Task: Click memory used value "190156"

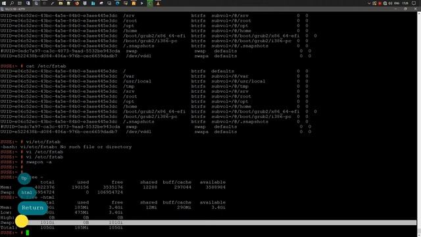Action: point(80,187)
